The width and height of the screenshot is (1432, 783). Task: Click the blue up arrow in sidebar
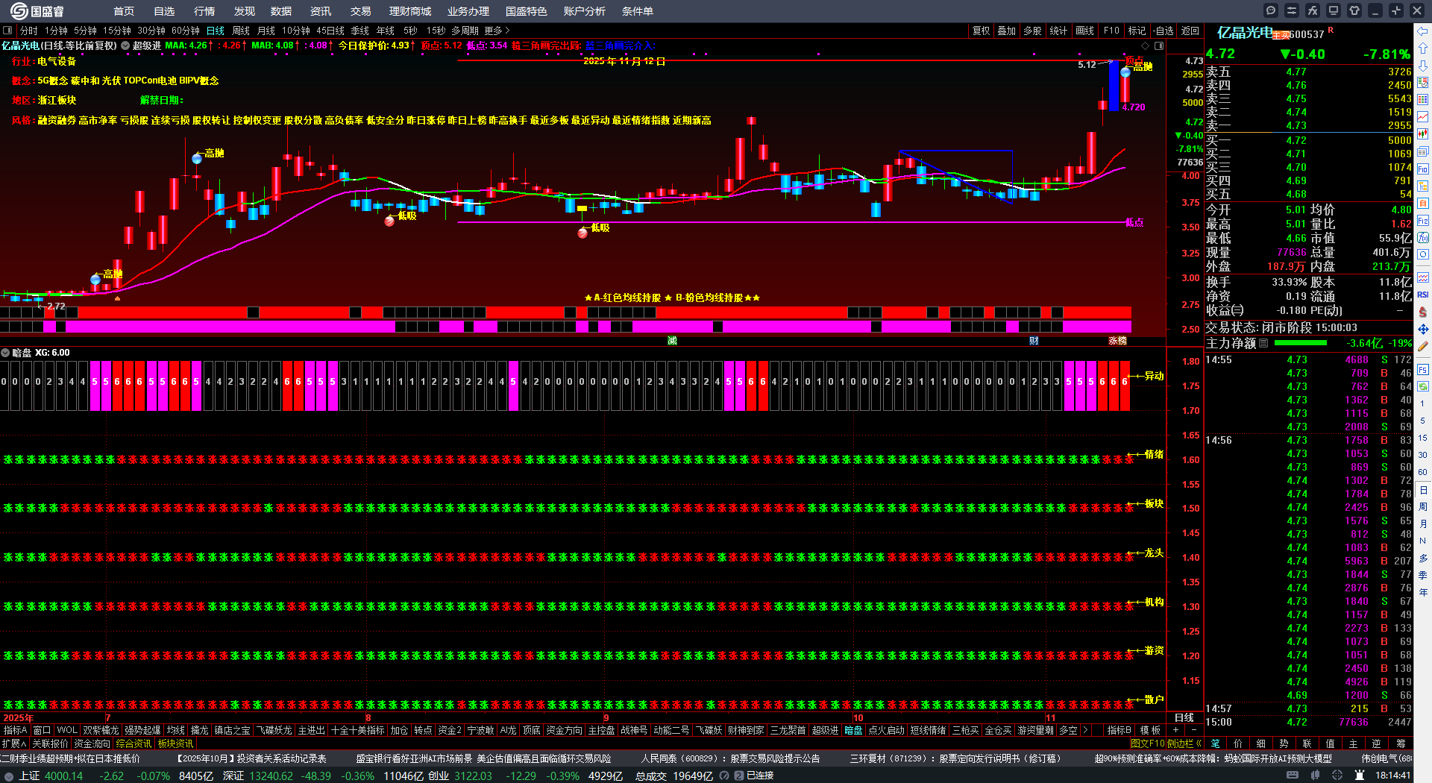click(x=1423, y=48)
